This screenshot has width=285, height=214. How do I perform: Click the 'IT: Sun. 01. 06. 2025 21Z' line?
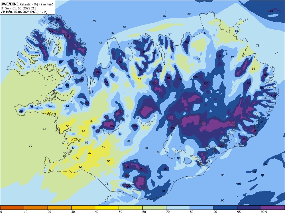click(18, 8)
